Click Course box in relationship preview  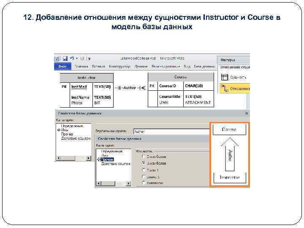[229, 130]
